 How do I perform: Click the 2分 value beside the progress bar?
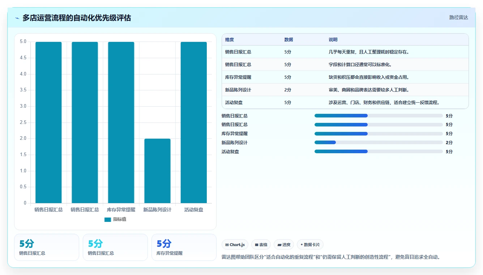(x=449, y=143)
